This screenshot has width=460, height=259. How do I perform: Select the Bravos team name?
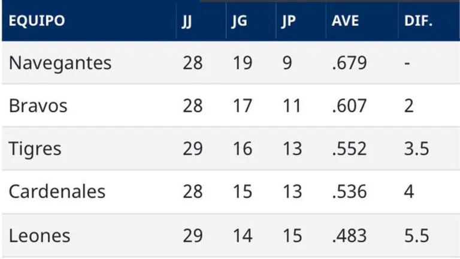click(x=38, y=106)
